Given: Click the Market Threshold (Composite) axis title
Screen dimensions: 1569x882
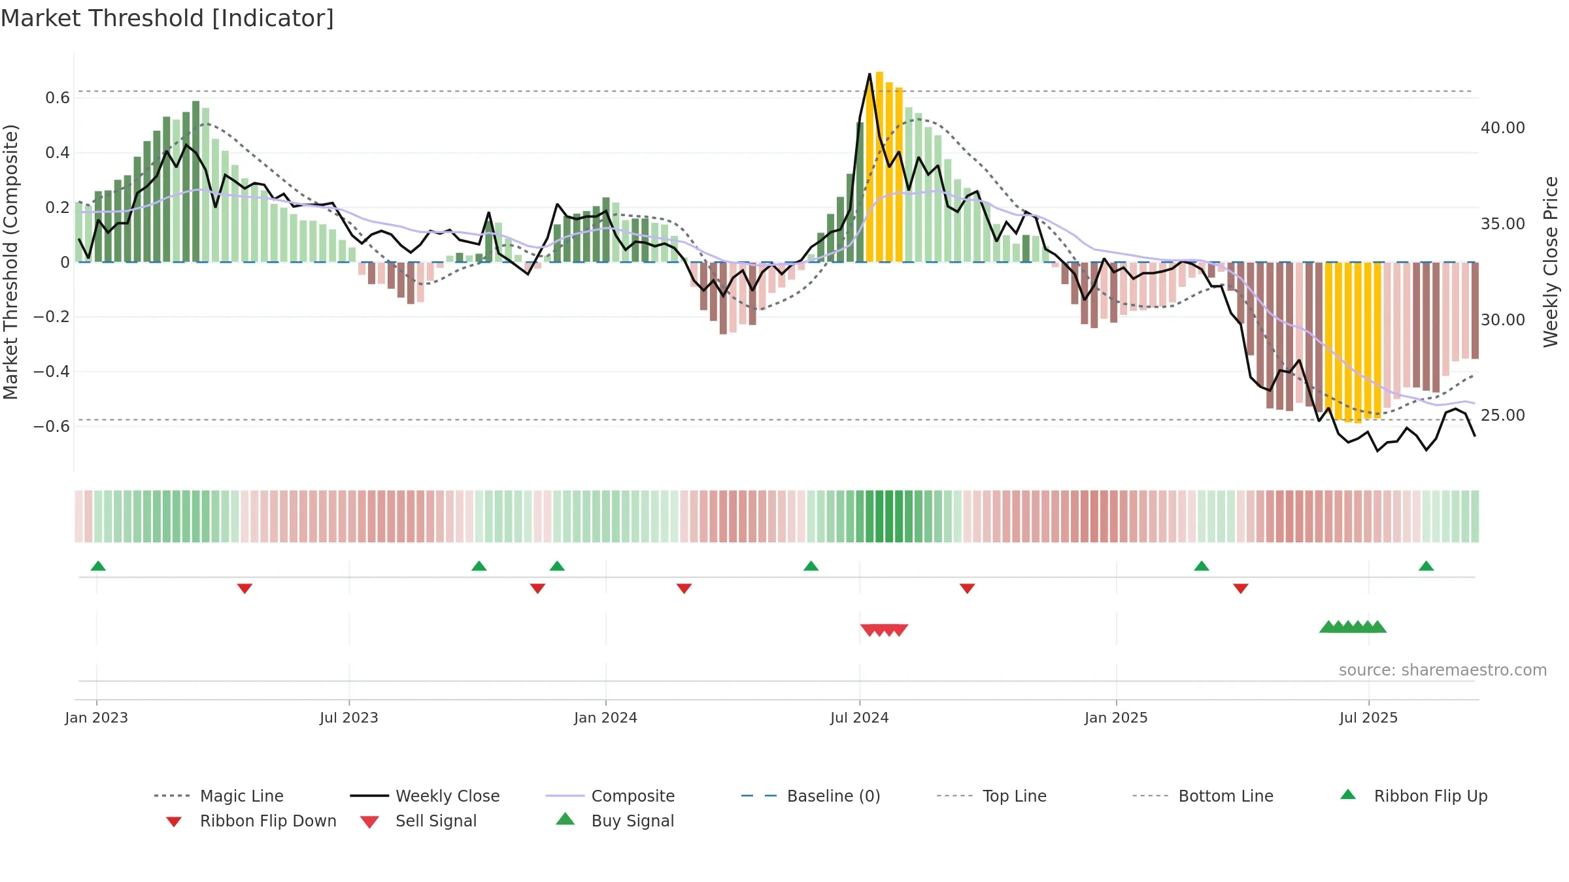Looking at the screenshot, I should (x=10, y=261).
